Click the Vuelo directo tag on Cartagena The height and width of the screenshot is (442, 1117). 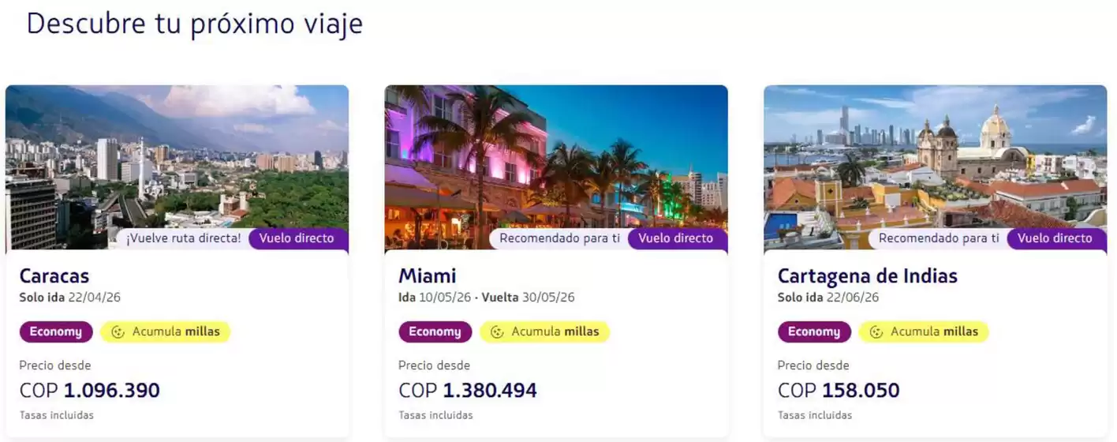coord(1055,238)
